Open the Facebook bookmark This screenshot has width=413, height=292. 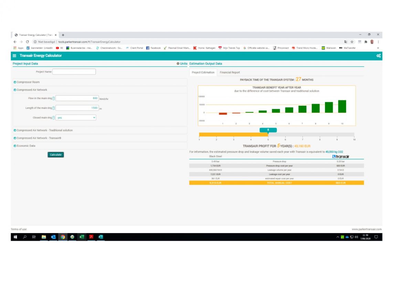(153, 48)
